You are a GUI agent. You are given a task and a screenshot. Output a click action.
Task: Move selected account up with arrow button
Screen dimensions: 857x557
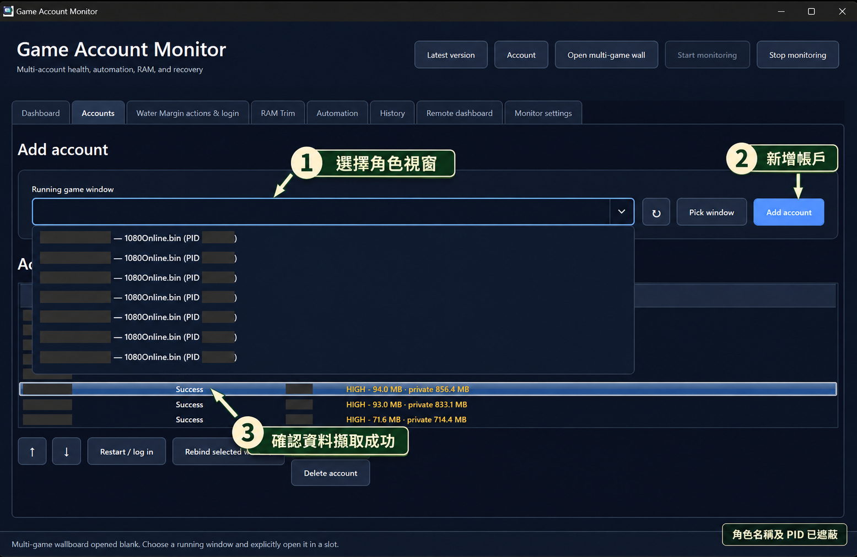pyautogui.click(x=32, y=451)
